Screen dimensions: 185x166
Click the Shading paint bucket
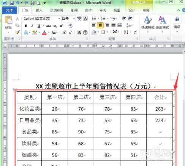(x=94, y=32)
